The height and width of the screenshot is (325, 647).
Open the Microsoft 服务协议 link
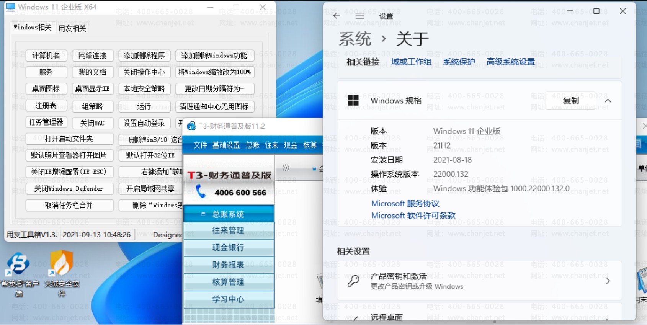[x=405, y=204]
